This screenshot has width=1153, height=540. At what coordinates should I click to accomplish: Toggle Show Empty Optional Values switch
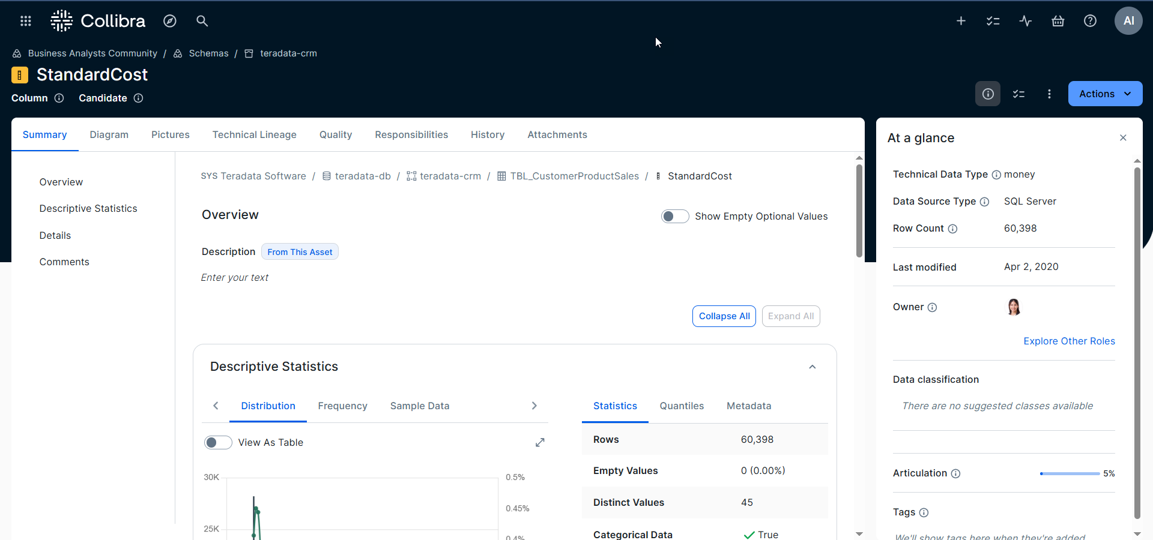(674, 217)
